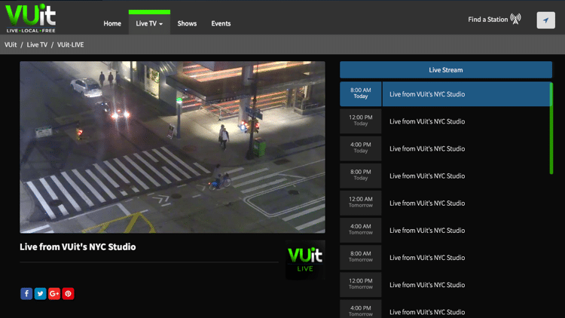Go to the Home menu item

coord(112,23)
